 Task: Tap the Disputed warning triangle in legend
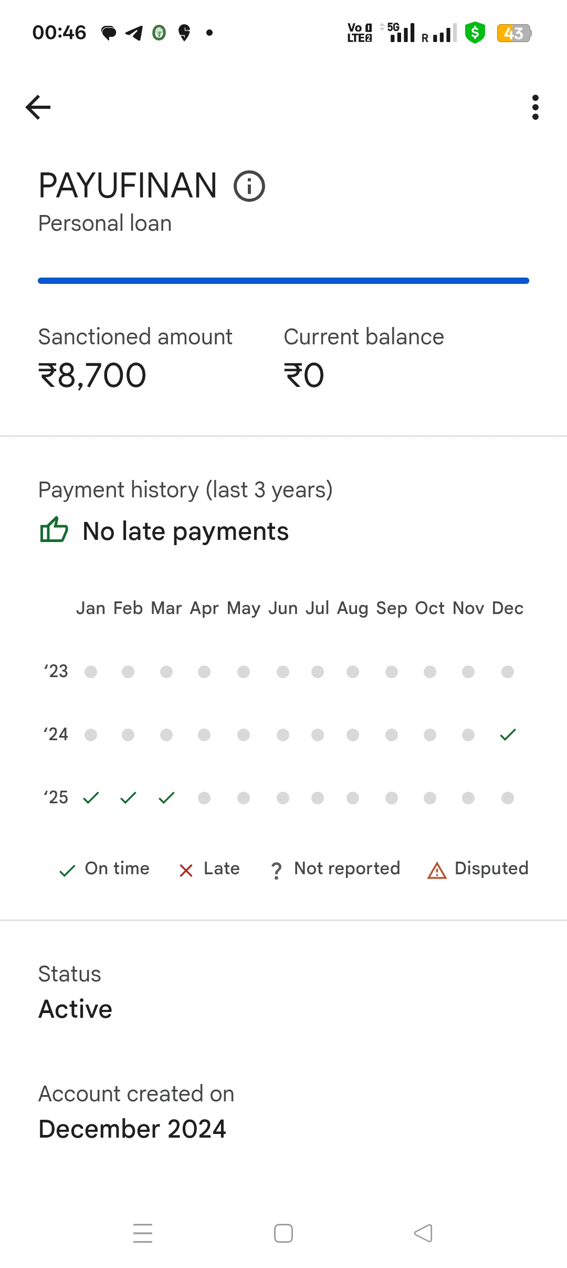437,871
